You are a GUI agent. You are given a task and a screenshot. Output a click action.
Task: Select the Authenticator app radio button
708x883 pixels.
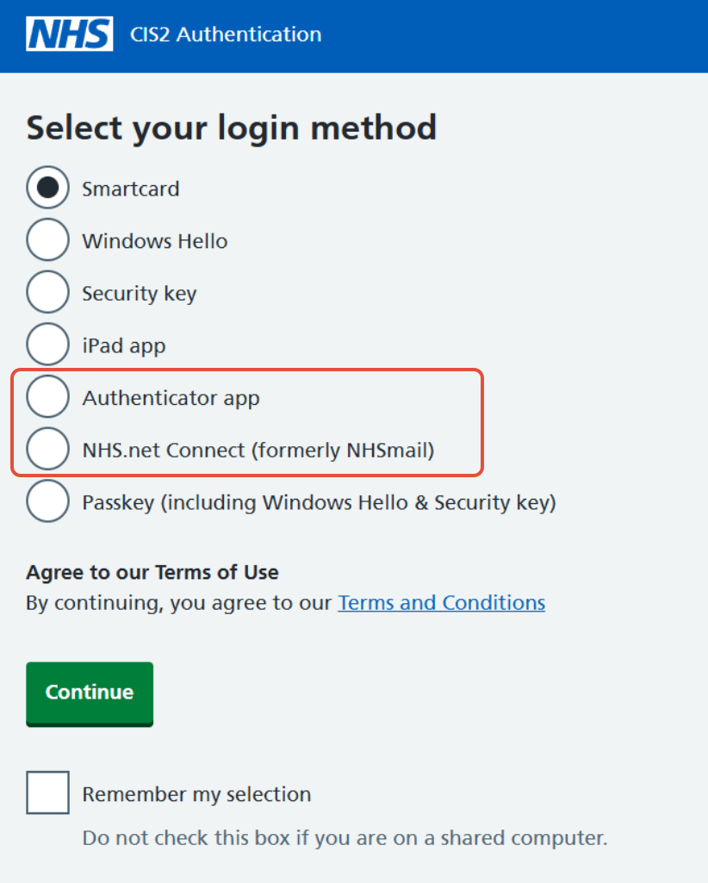pos(47,397)
